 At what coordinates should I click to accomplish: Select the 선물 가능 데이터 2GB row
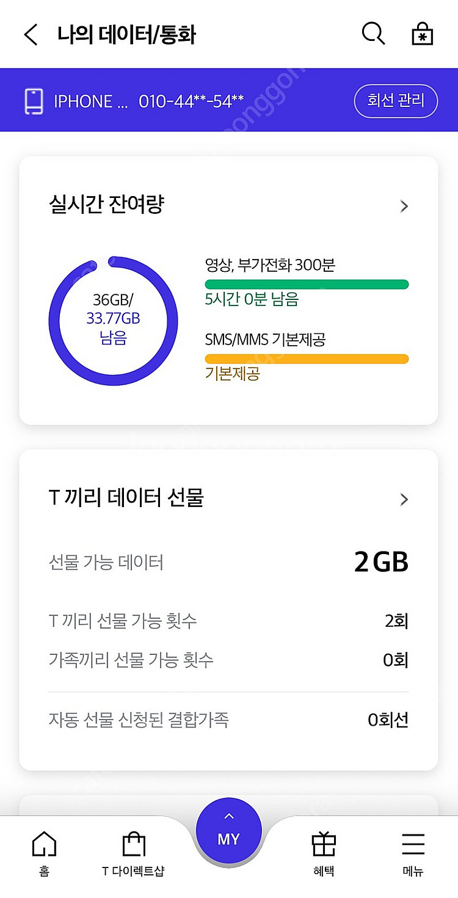(228, 562)
